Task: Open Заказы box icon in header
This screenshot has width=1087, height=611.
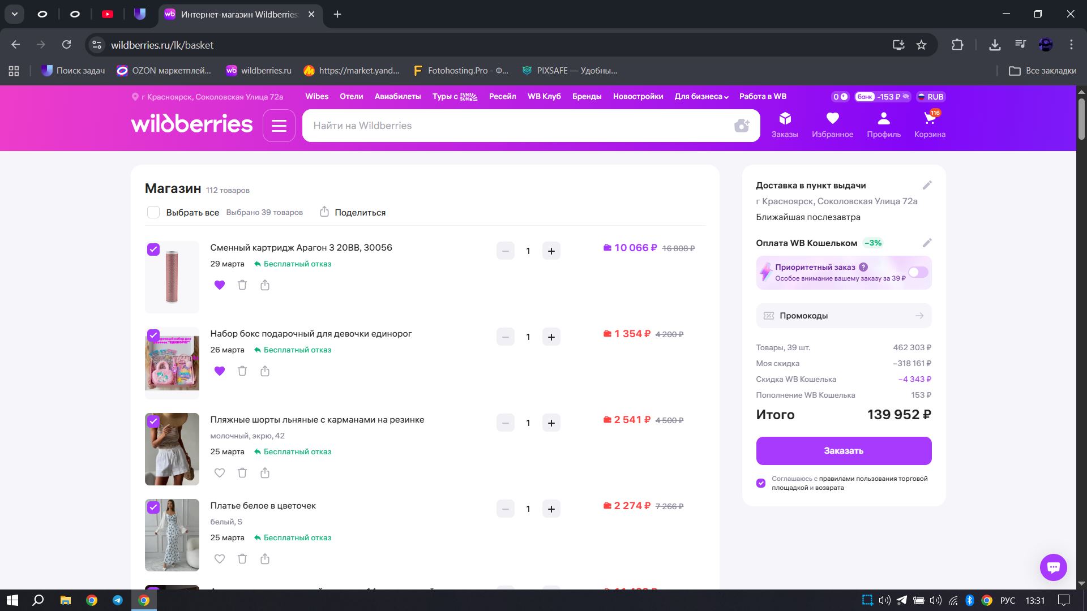Action: click(x=785, y=124)
